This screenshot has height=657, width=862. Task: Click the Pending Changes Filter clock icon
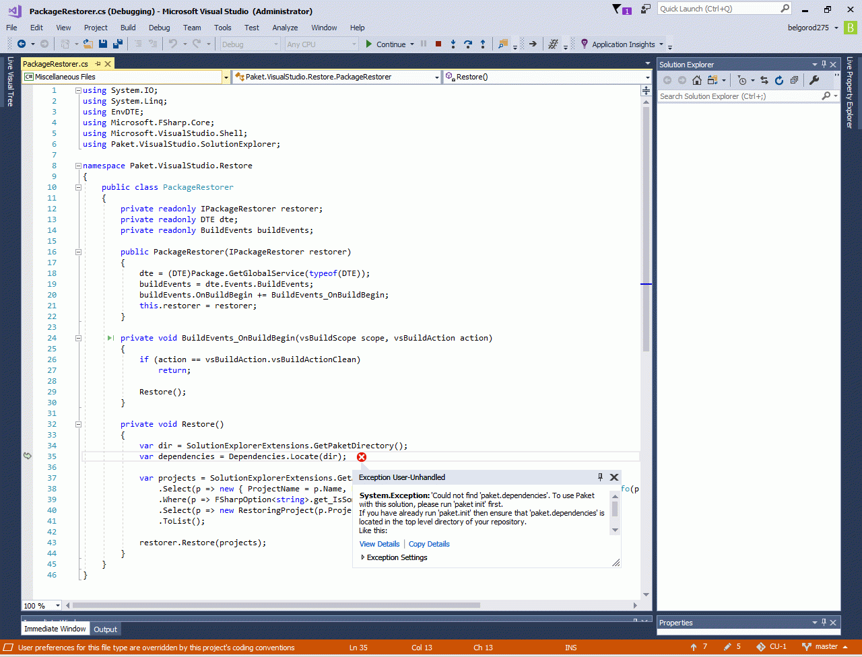click(x=742, y=80)
